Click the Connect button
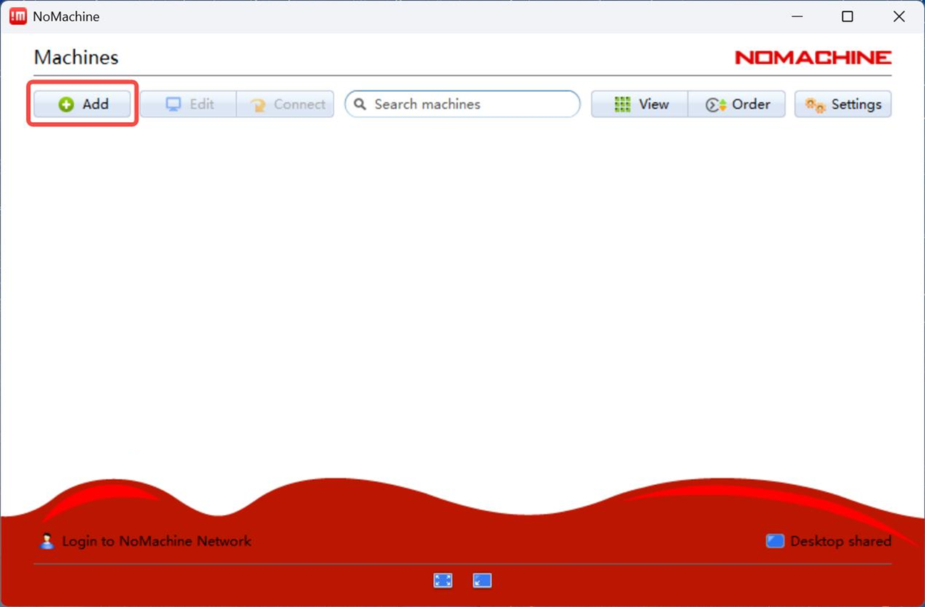Screen dimensions: 925x607 coord(285,104)
